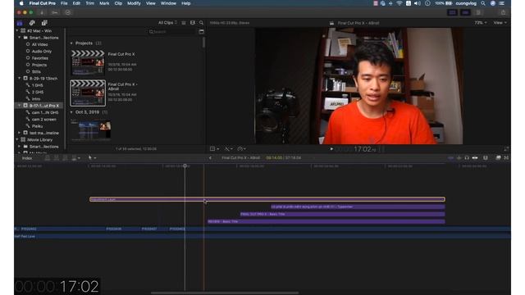Select the Stills smart collection

36,71
